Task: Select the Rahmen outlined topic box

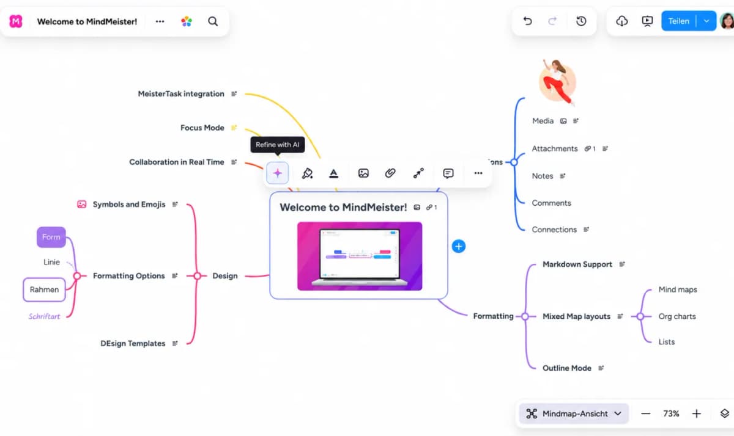Action: tap(44, 289)
